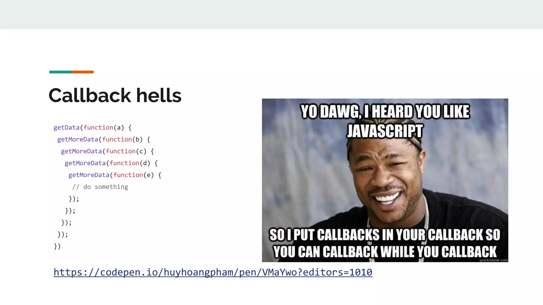Click the line 'getMoreData(function(e) {'
The height and width of the screenshot is (305, 543).
(115, 175)
